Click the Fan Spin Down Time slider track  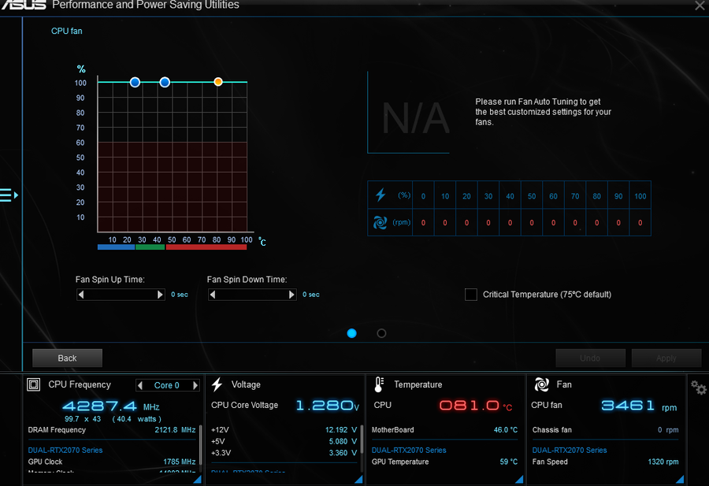point(252,295)
